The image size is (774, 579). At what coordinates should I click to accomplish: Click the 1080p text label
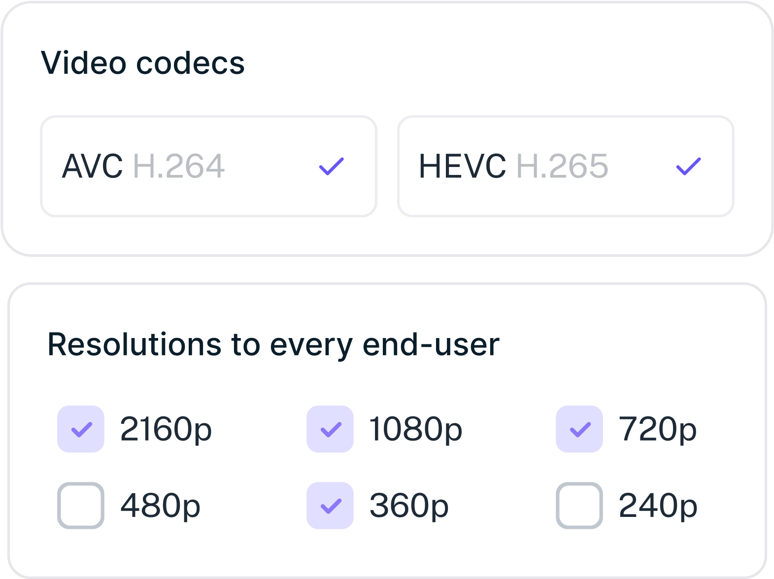coord(416,430)
